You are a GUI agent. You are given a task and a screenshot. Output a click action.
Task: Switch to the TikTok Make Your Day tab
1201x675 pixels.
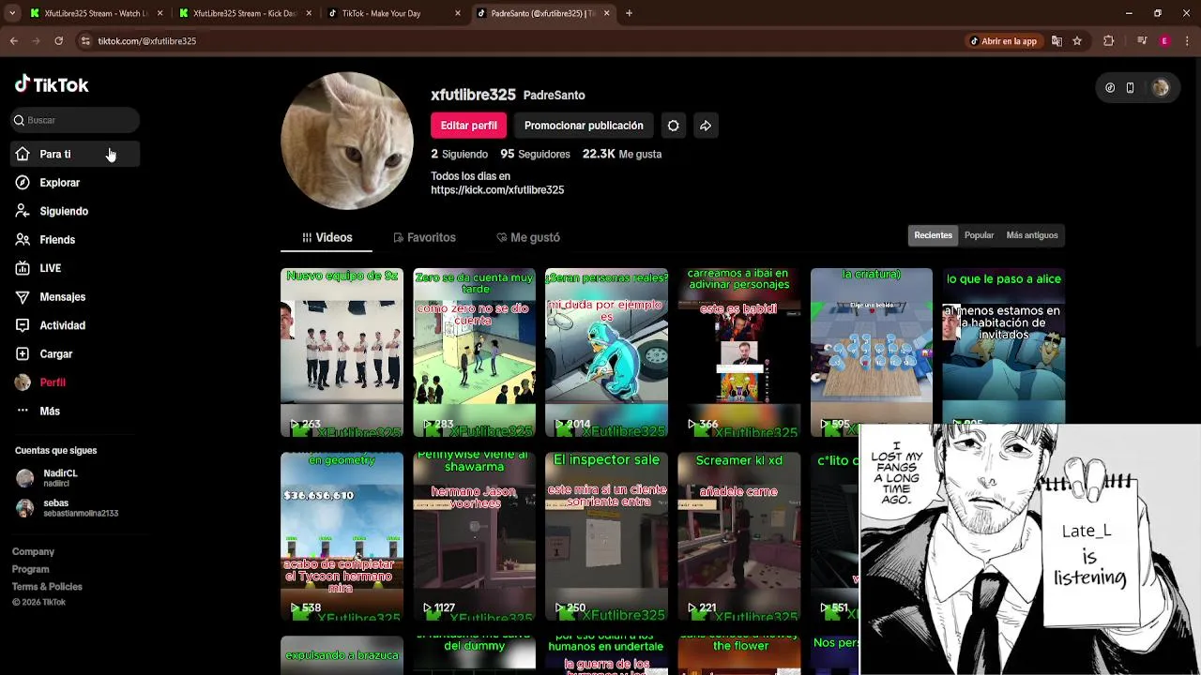tap(392, 13)
